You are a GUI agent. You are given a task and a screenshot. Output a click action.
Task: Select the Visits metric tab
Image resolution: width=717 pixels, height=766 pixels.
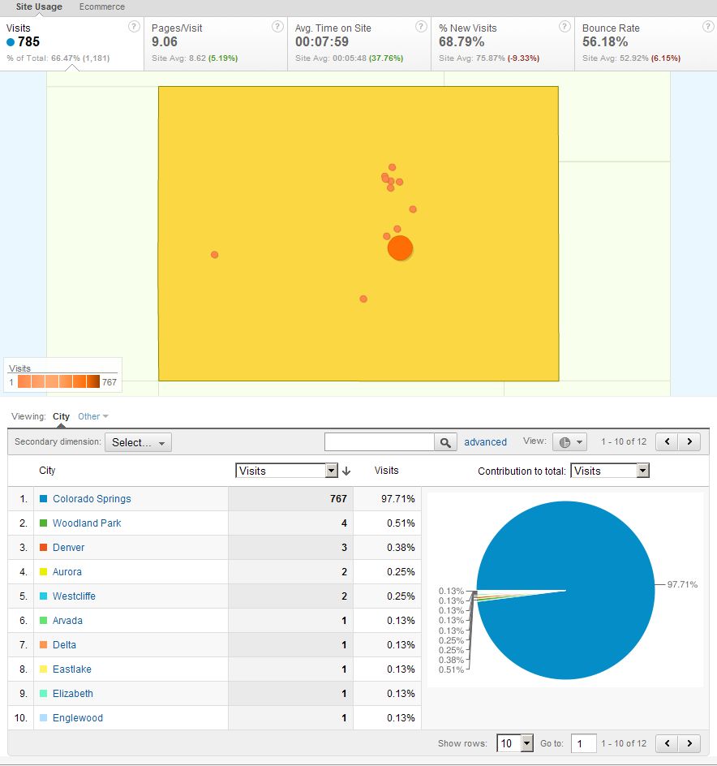(72, 44)
